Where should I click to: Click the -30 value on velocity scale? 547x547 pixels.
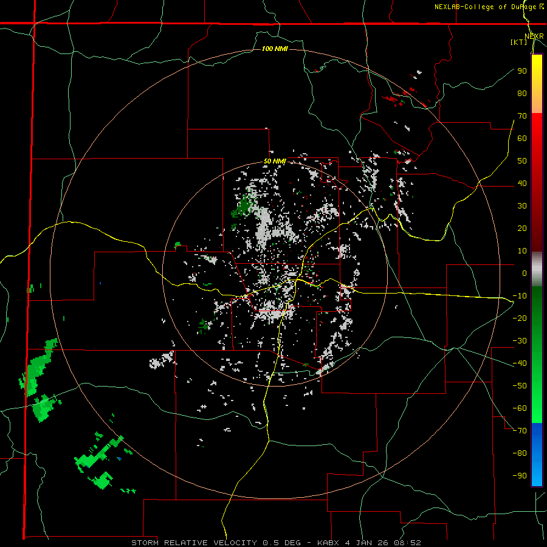(x=520, y=341)
